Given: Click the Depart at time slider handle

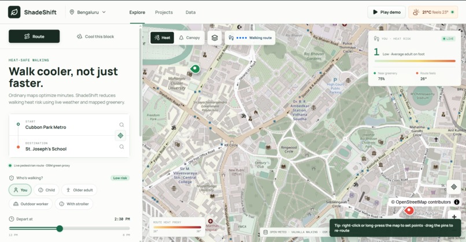Looking at the screenshot, I should (x=60, y=228).
